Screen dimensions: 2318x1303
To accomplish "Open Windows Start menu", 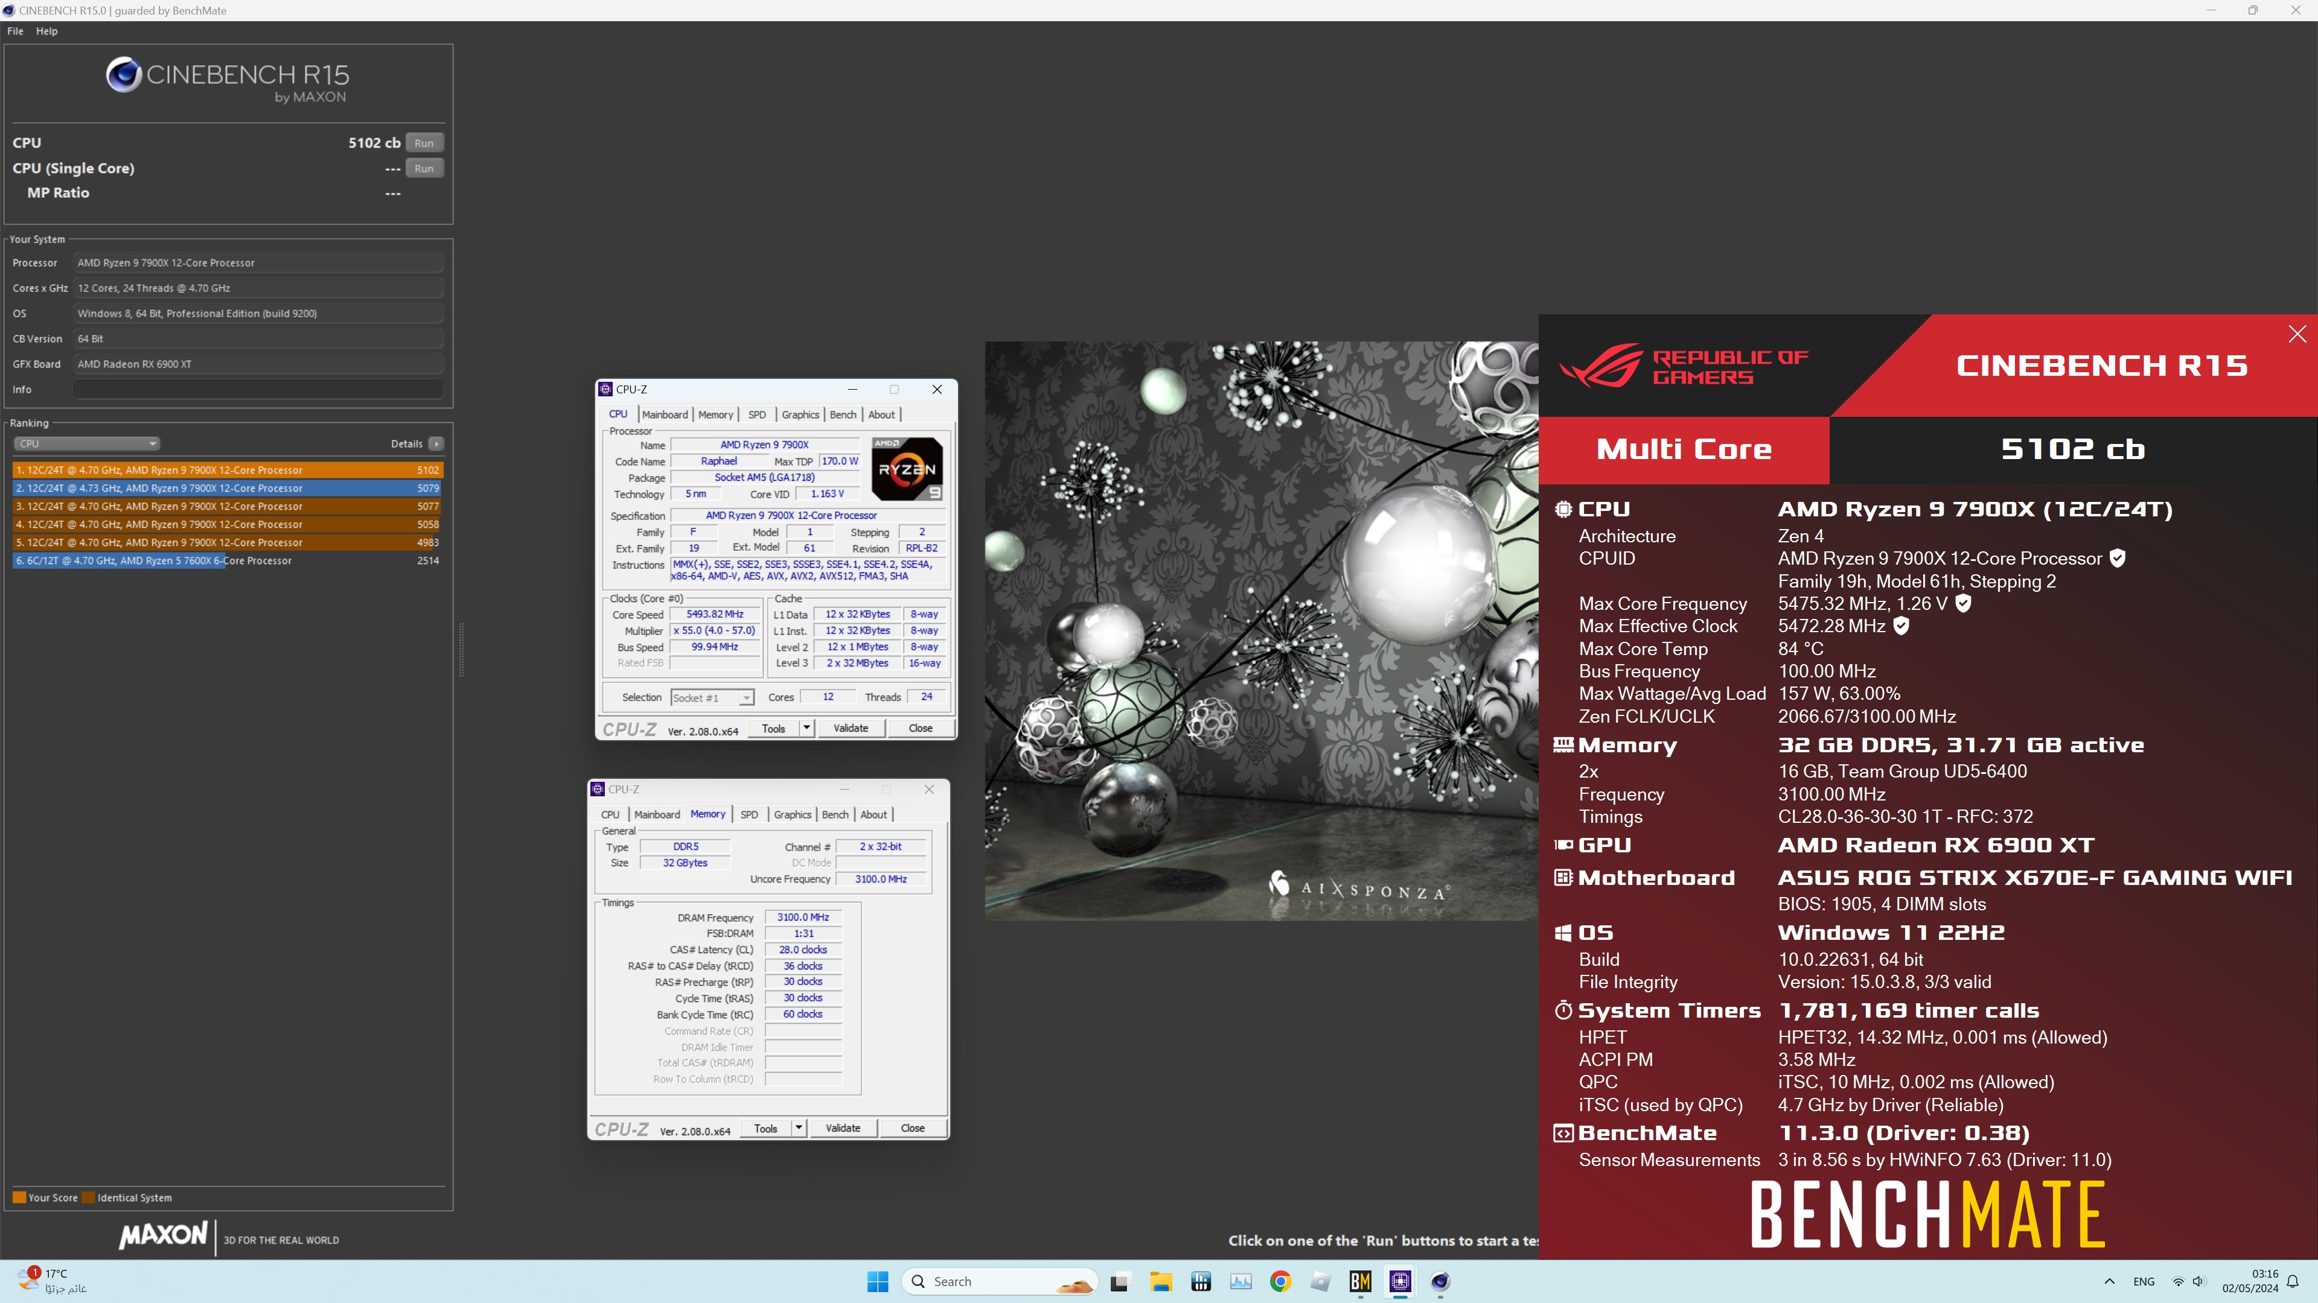I will pyautogui.click(x=877, y=1281).
